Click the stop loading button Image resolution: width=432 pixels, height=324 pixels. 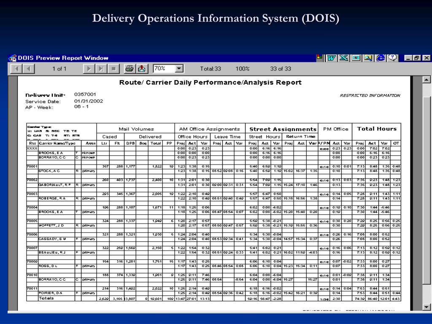(x=113, y=69)
